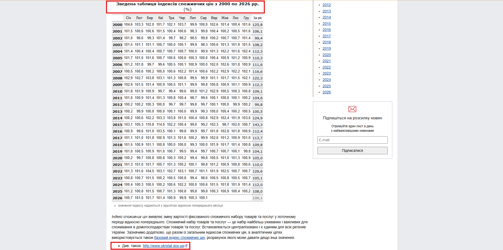
Task: Open the 2024 year link
Action: (x=326, y=80)
